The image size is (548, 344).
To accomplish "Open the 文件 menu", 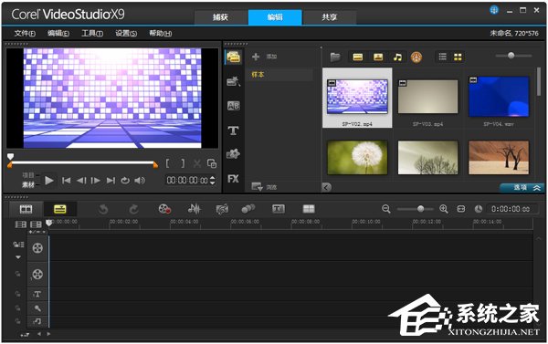I will 25,33.
